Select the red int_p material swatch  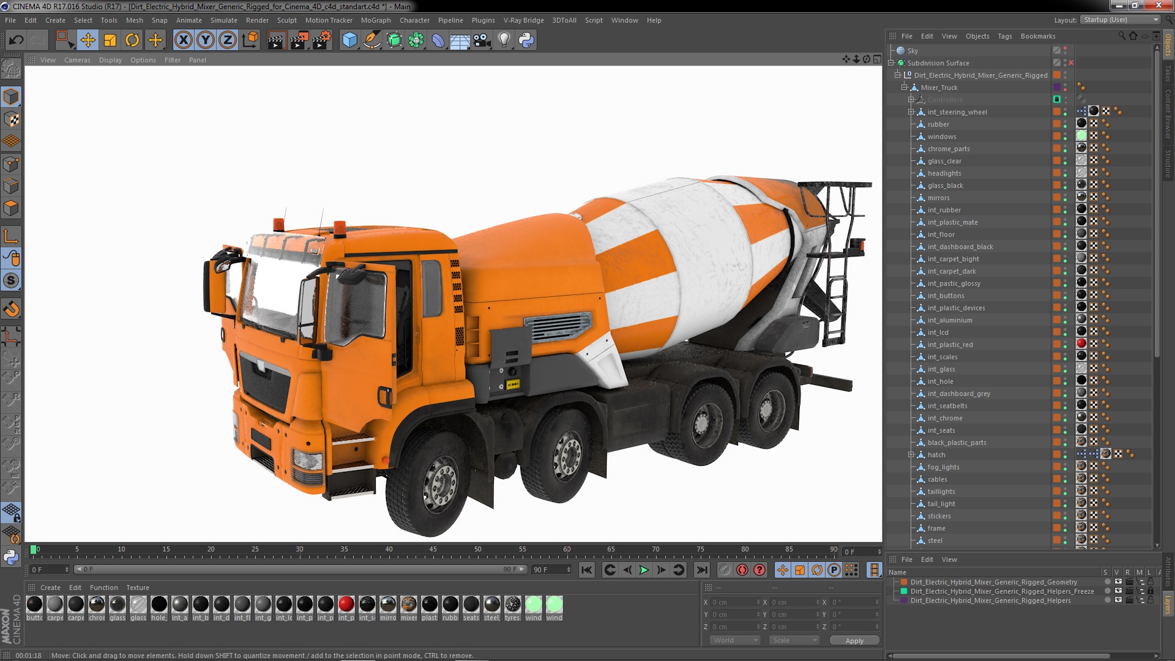(x=346, y=604)
